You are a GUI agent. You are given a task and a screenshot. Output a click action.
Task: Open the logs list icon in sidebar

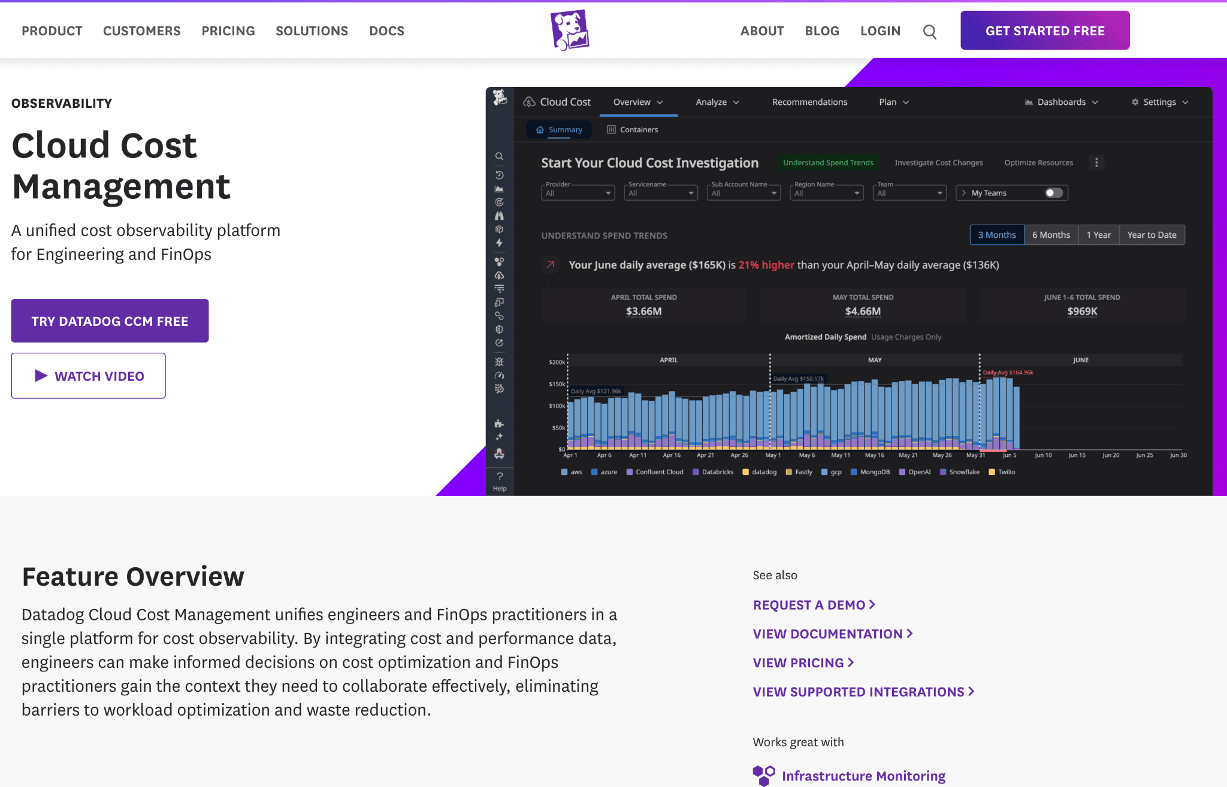[499, 289]
